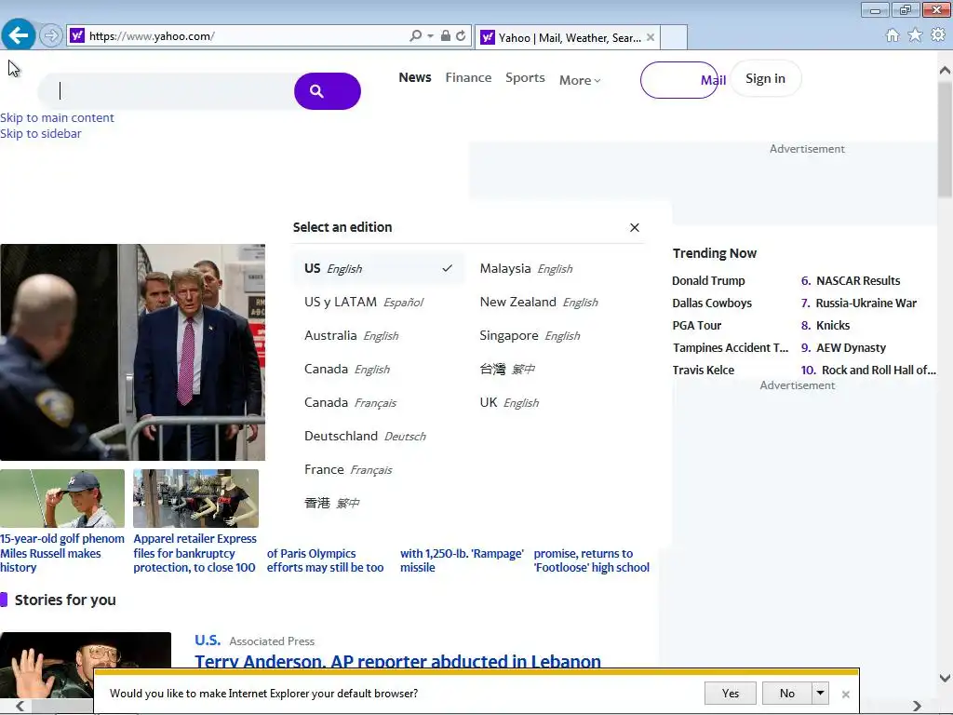
Task: Click Yes on default browser prompt
Action: click(x=730, y=693)
